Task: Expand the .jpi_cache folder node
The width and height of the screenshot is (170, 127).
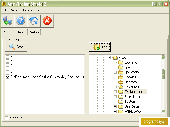Action: click(115, 72)
